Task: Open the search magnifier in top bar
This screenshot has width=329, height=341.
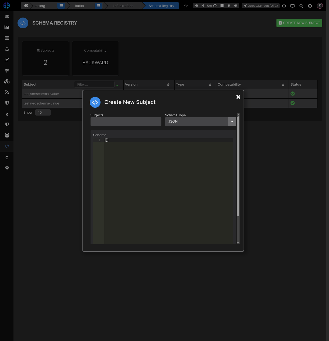Action: (301, 6)
